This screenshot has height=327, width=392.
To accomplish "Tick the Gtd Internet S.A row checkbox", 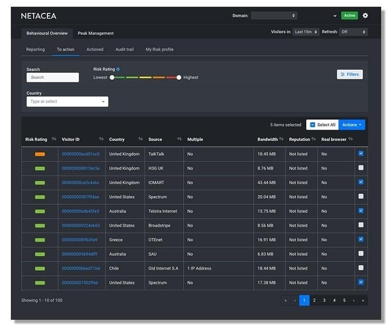I will (x=361, y=268).
